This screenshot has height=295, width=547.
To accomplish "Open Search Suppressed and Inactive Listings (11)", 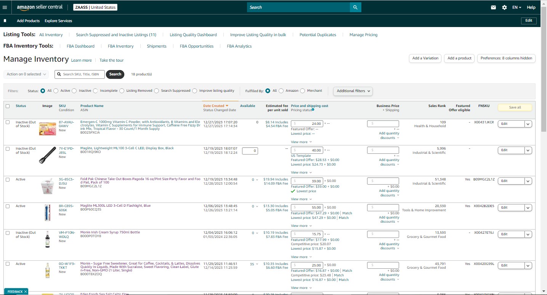I will (116, 35).
